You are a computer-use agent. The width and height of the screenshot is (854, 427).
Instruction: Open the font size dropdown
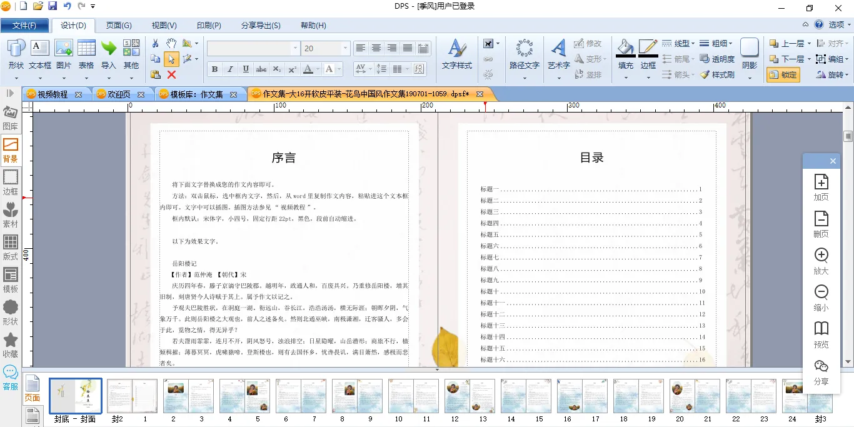coord(345,48)
